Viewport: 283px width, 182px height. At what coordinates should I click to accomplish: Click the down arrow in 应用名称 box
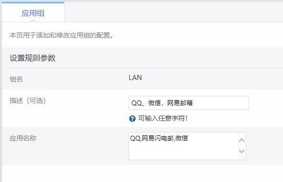point(241,151)
